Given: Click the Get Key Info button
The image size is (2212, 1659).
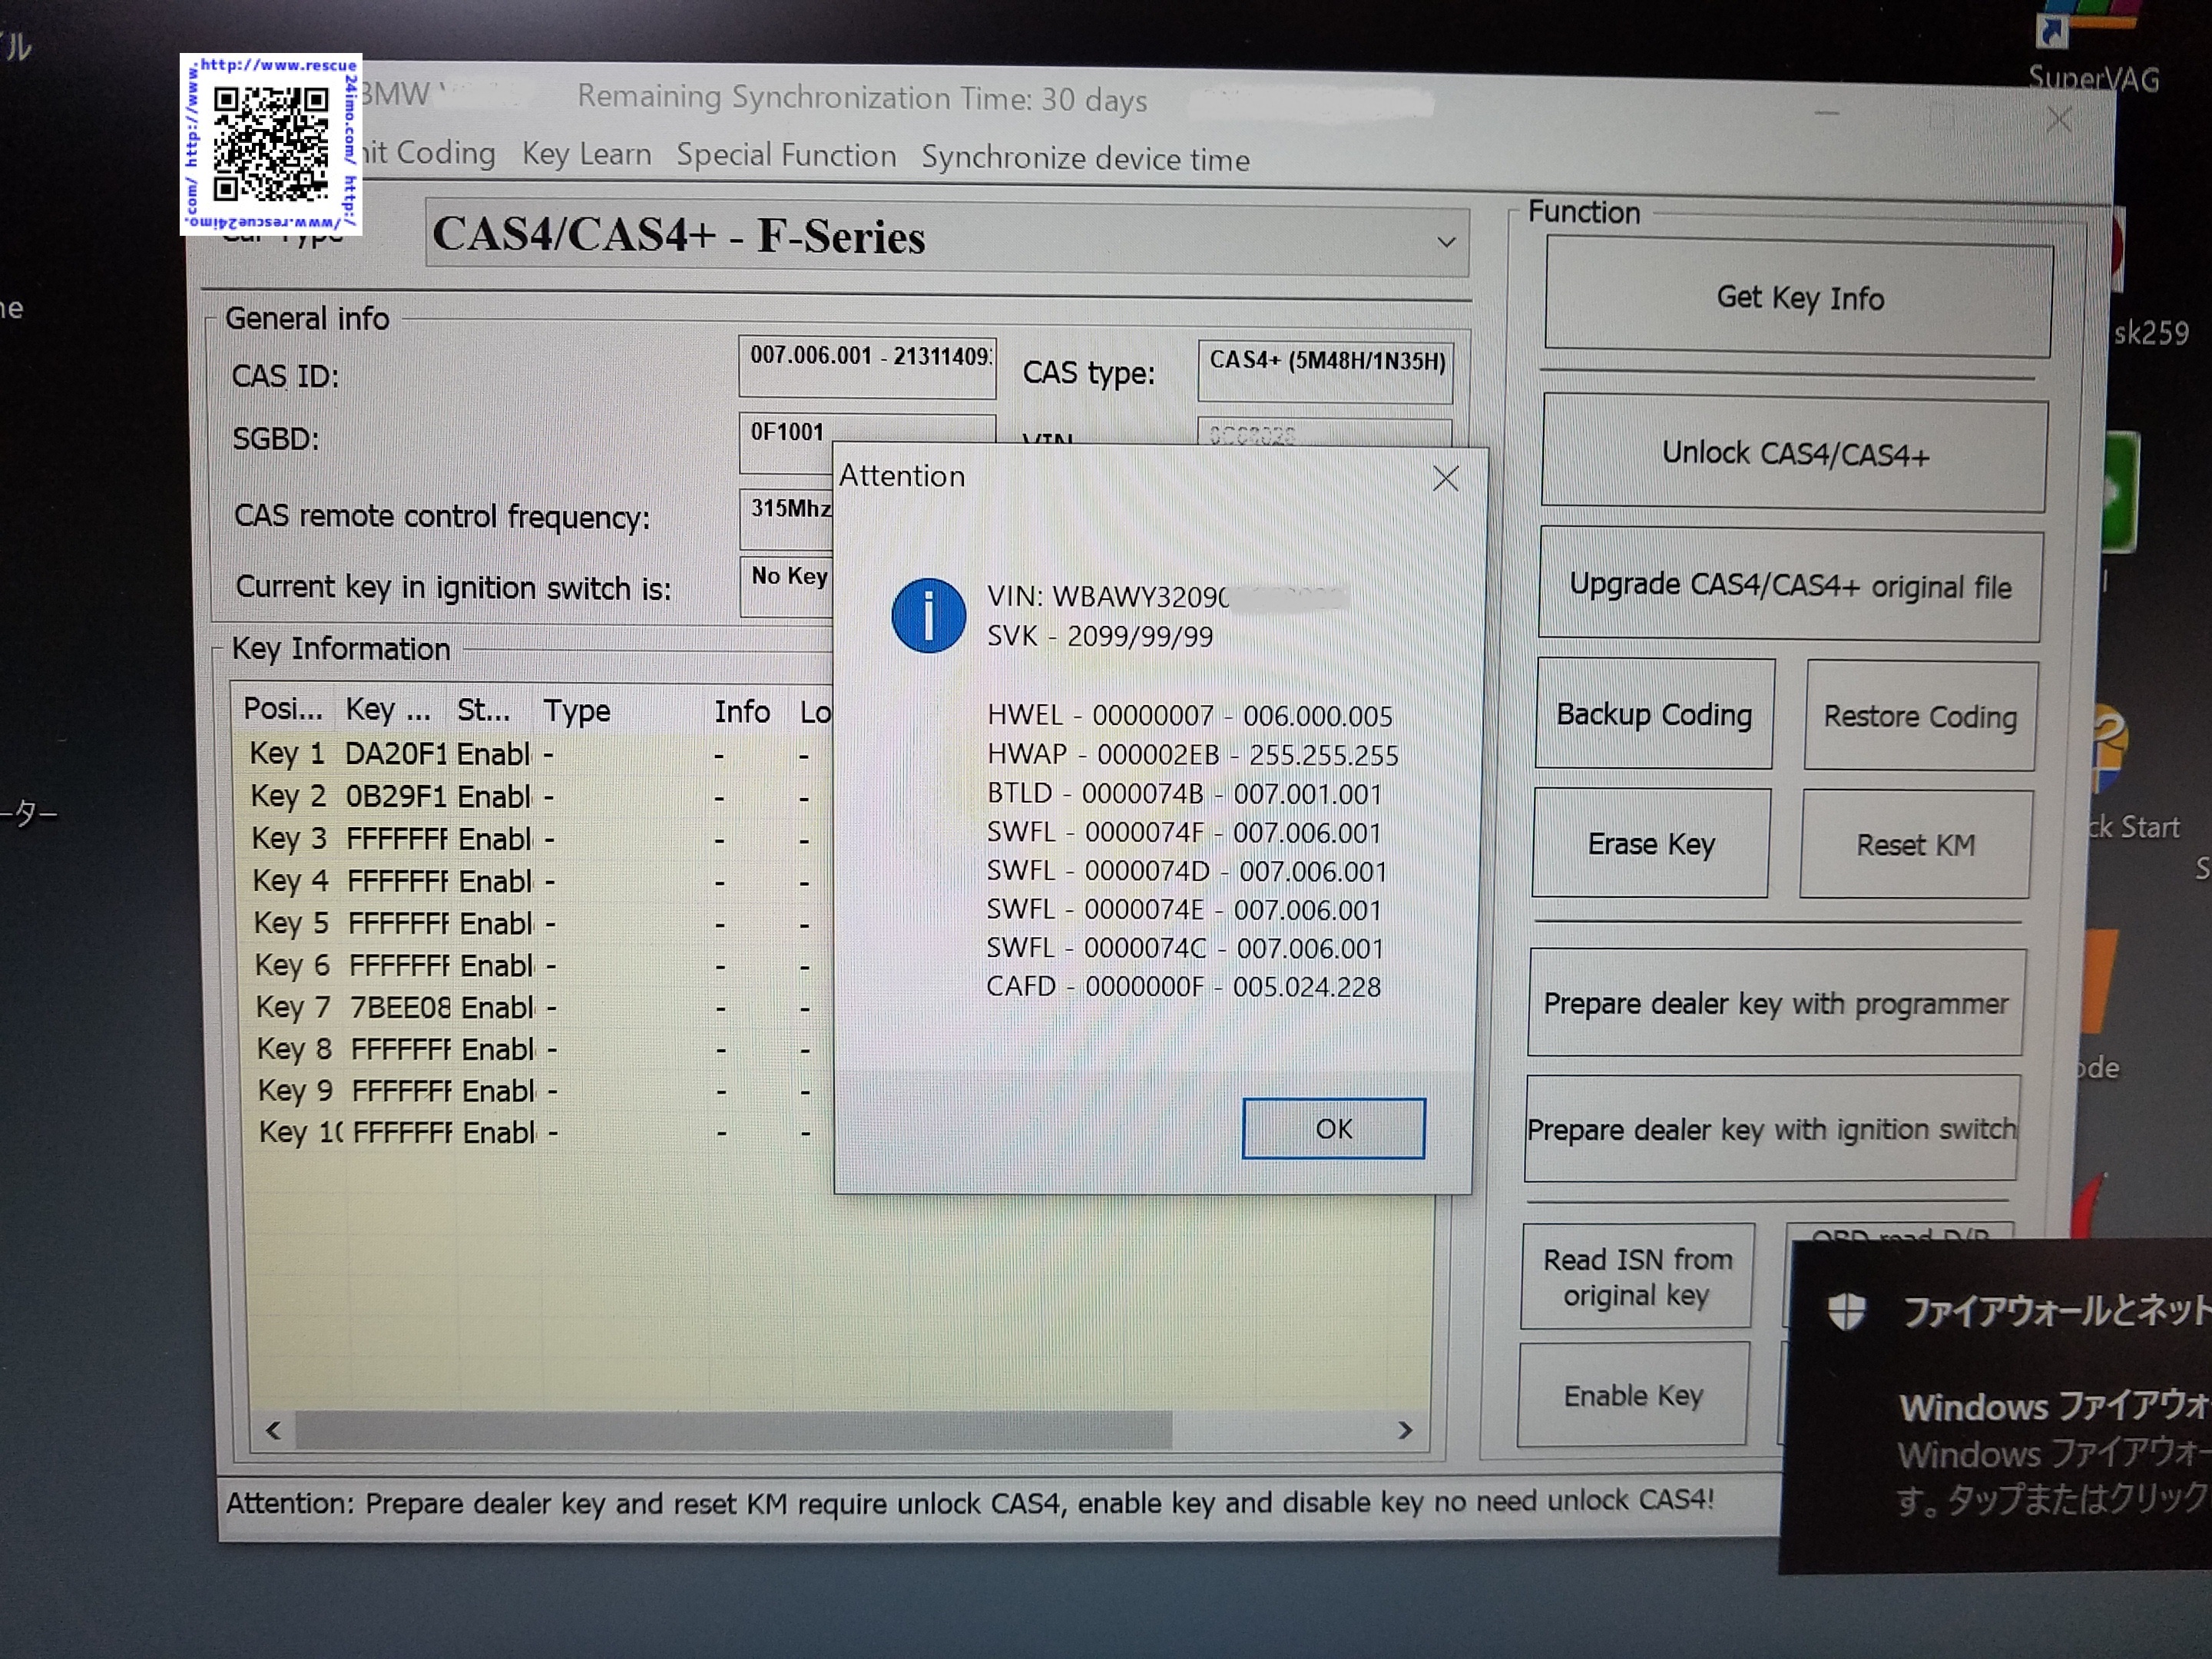Looking at the screenshot, I should tap(1799, 297).
